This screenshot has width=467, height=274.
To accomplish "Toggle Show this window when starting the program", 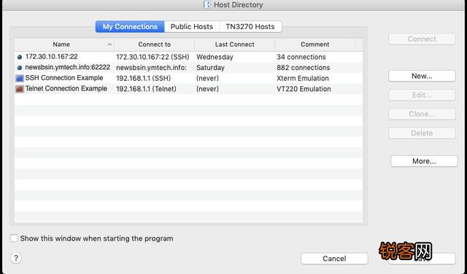I will [x=14, y=238].
